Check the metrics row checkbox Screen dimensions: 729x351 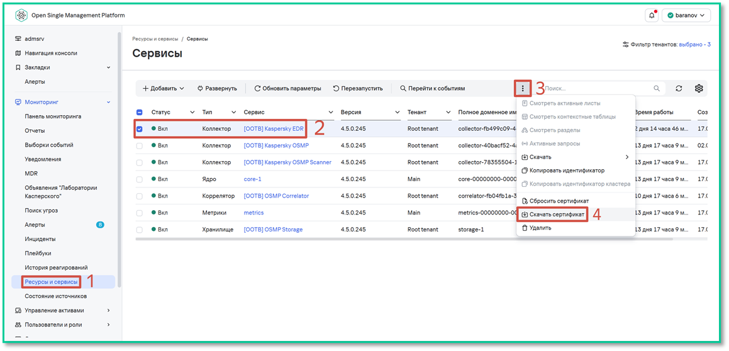click(140, 213)
